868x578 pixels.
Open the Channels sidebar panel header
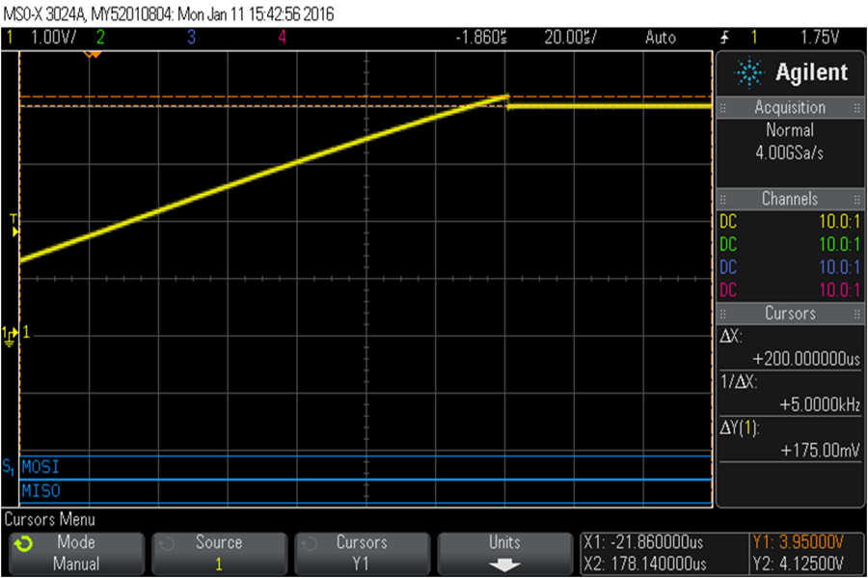[790, 199]
